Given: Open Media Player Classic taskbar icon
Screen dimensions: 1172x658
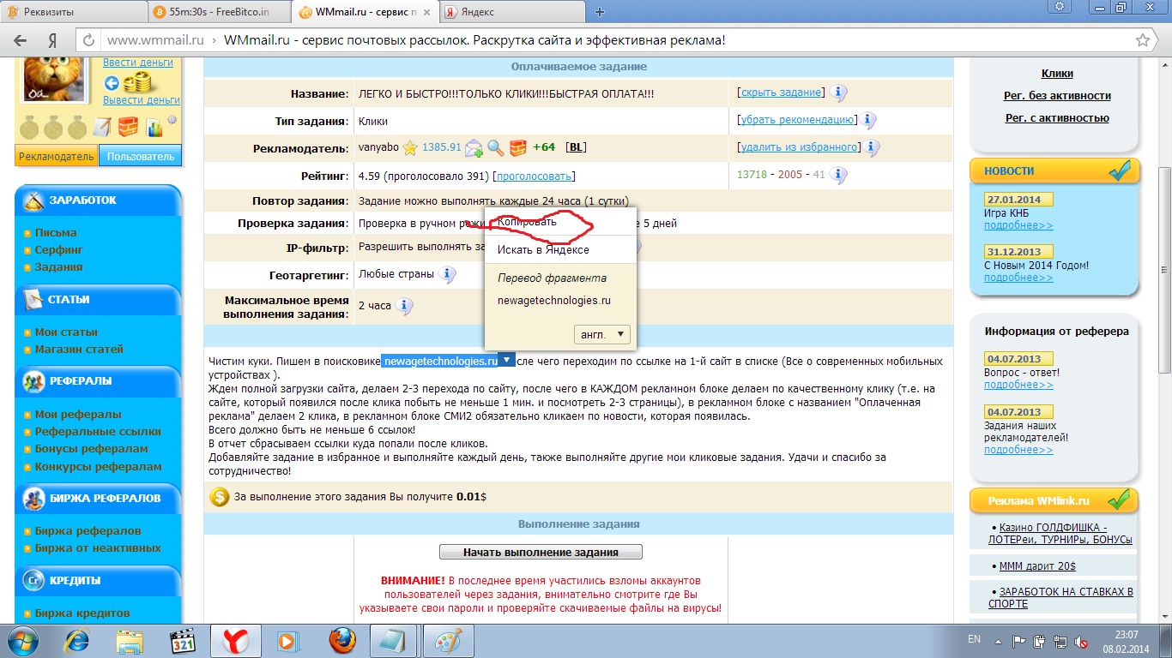Looking at the screenshot, I should 183,640.
